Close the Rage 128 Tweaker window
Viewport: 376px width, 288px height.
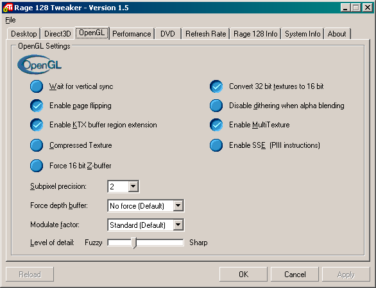(368, 8)
